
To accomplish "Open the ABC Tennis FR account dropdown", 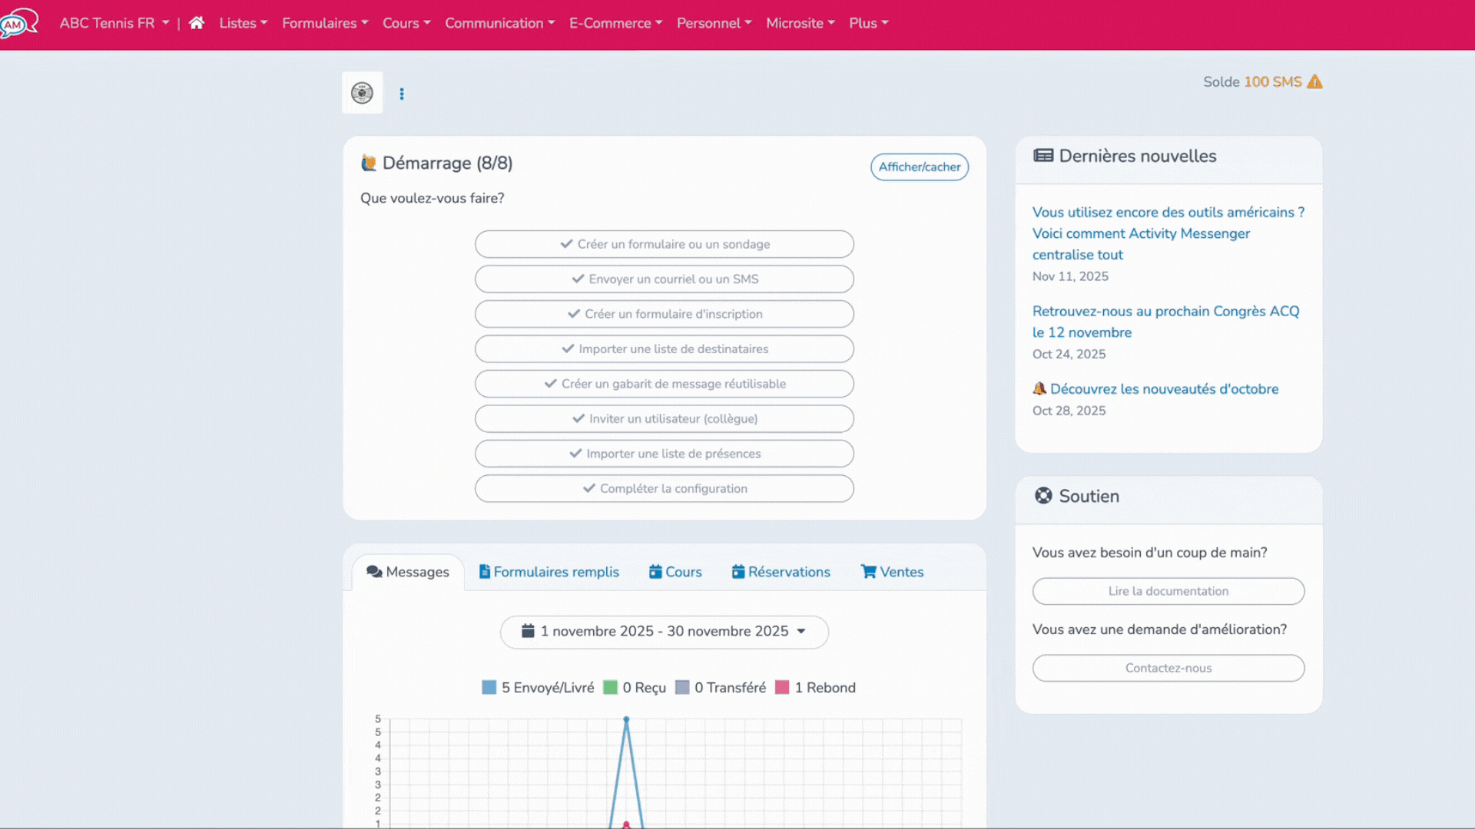I will 114,23.
